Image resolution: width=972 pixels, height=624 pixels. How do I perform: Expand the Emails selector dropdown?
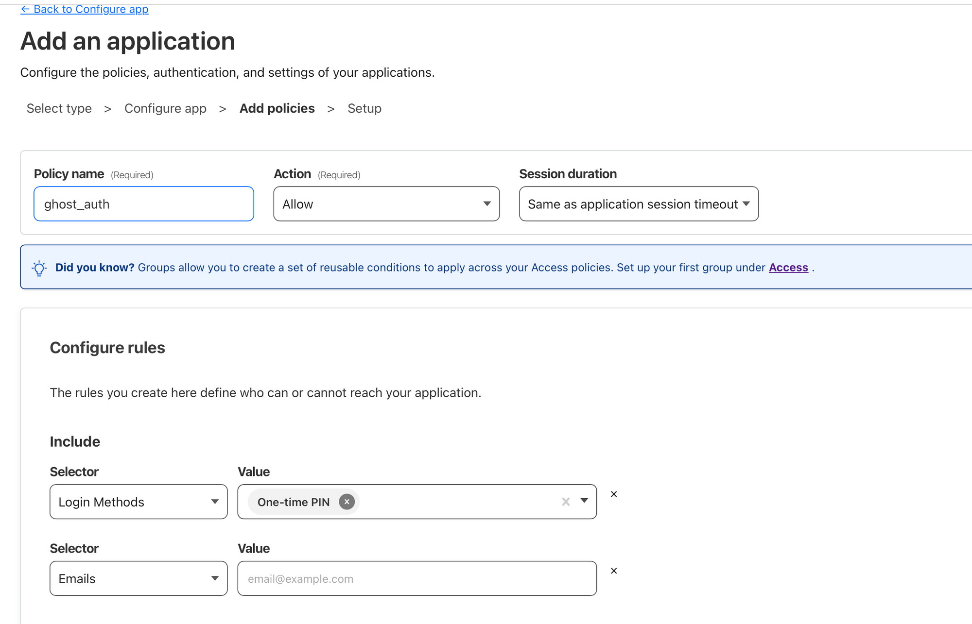218,578
